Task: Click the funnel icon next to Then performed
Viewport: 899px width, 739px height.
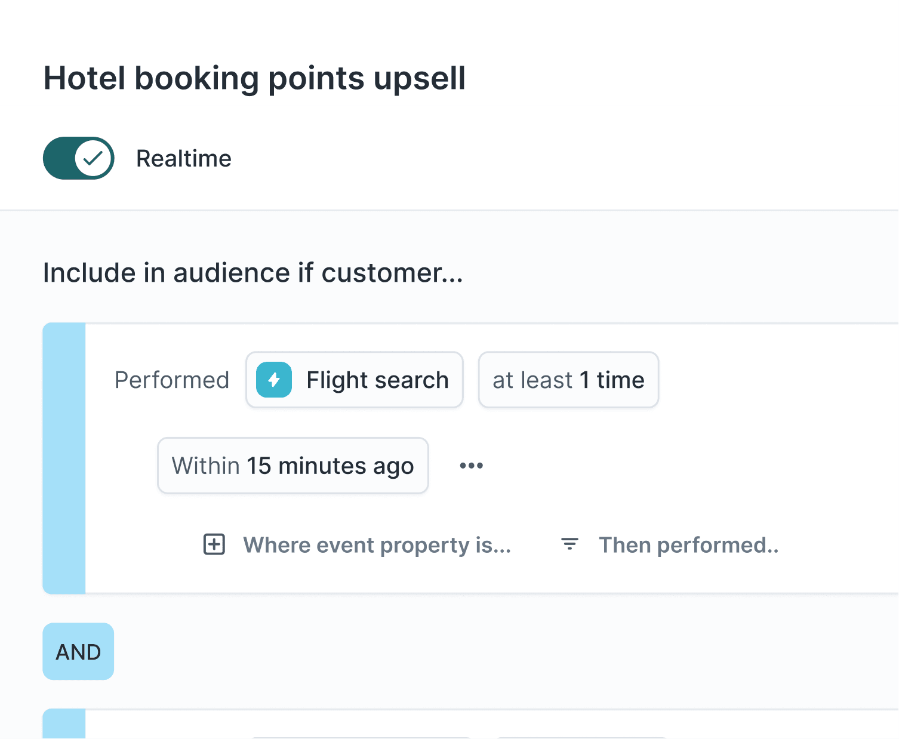Action: tap(569, 544)
